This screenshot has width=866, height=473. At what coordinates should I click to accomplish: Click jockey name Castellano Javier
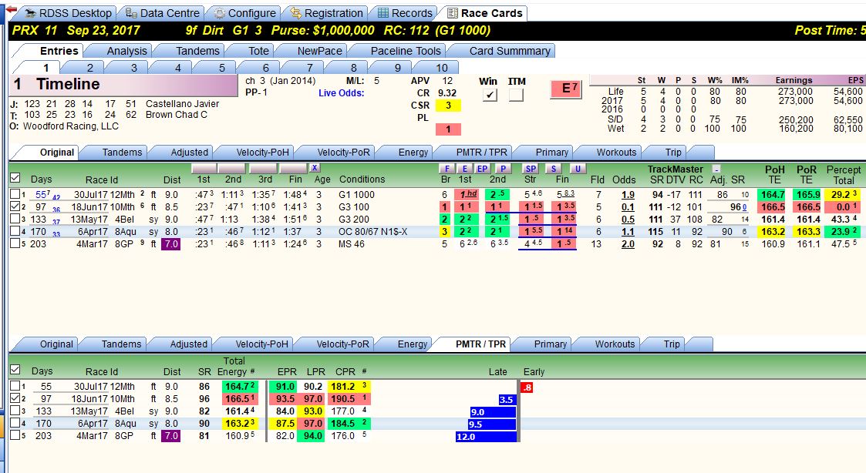point(182,104)
